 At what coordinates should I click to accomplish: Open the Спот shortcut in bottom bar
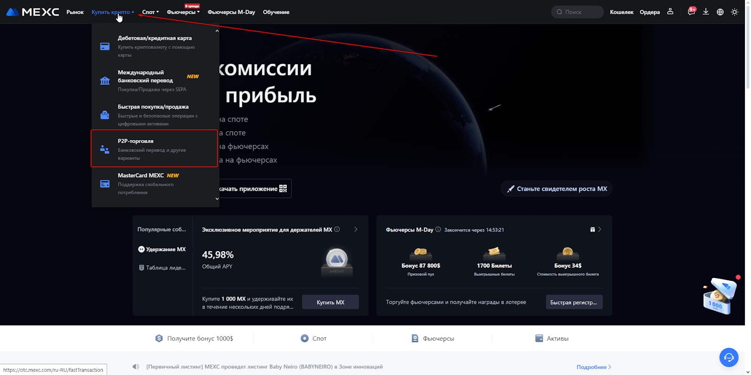click(314, 338)
